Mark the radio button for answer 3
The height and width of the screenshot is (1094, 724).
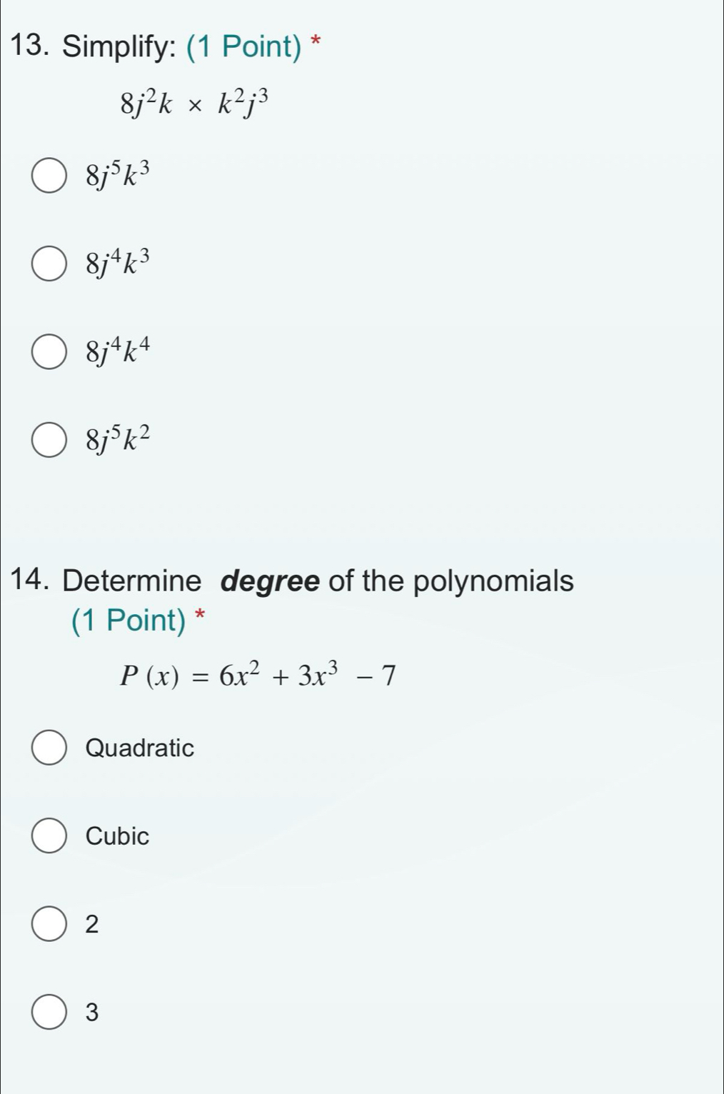pos(49,1013)
